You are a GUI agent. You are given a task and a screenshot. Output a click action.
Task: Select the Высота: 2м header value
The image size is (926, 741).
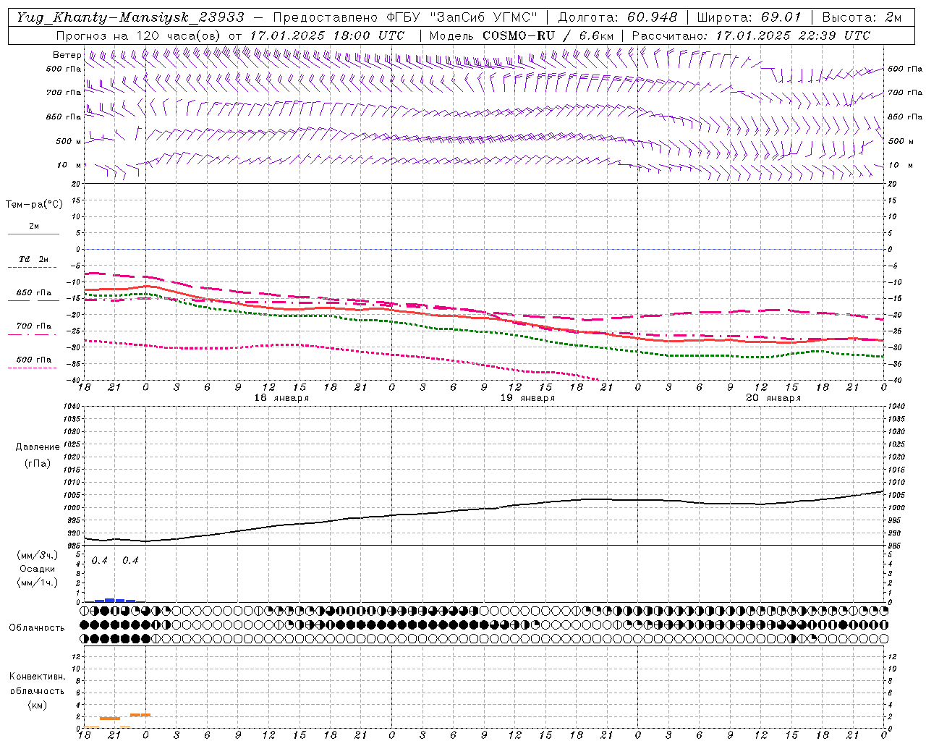click(861, 17)
